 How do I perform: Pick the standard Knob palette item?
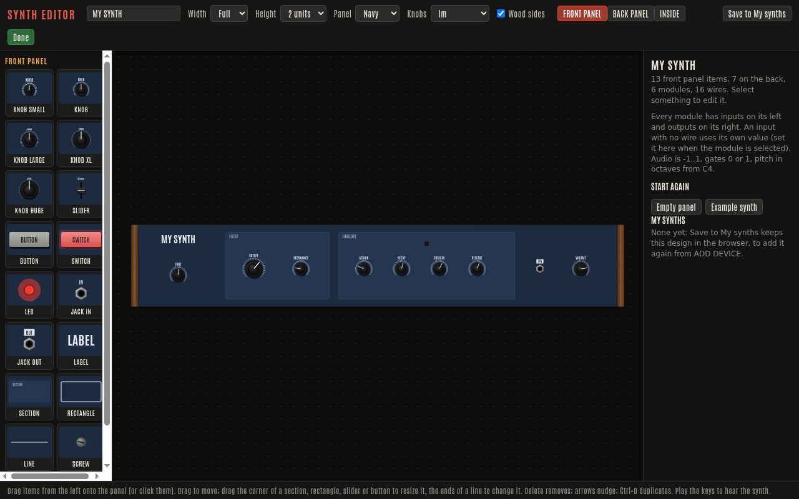click(x=81, y=93)
